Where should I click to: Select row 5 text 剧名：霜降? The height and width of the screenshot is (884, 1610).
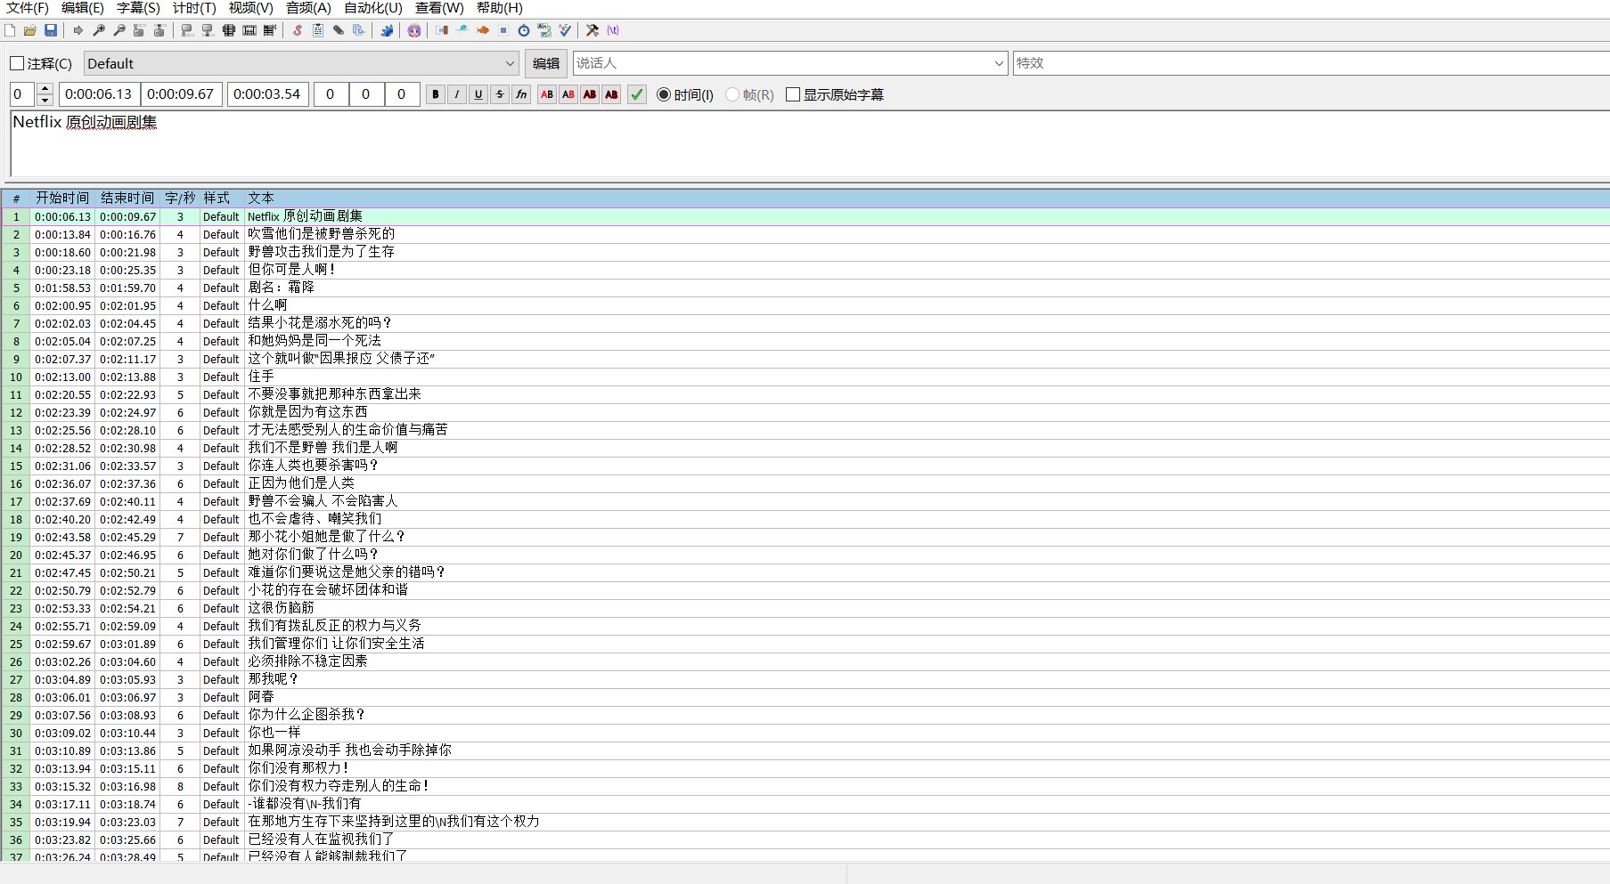pyautogui.click(x=281, y=288)
